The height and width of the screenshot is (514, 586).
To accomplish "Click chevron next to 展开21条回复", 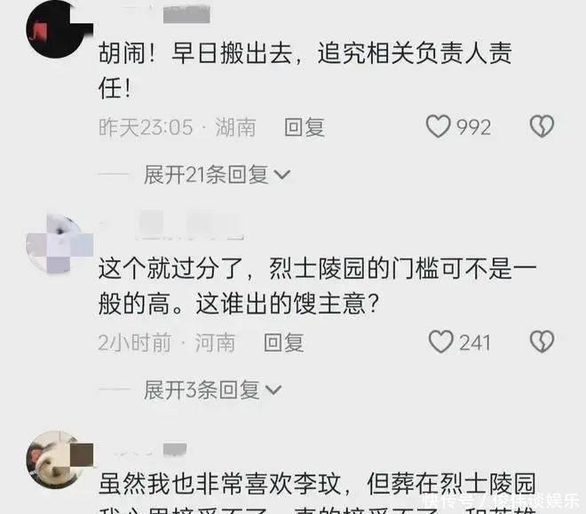I will (x=281, y=175).
